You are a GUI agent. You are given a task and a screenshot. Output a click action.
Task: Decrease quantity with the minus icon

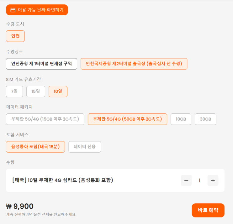coord(186,180)
